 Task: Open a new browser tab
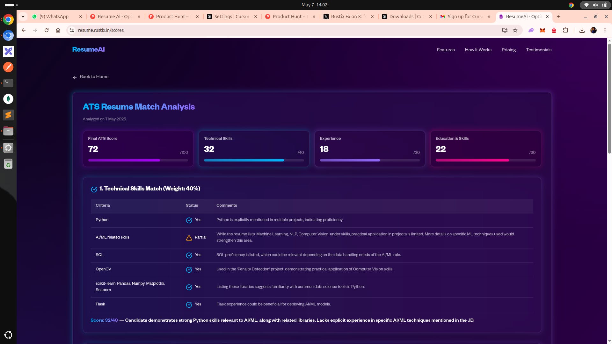click(558, 17)
